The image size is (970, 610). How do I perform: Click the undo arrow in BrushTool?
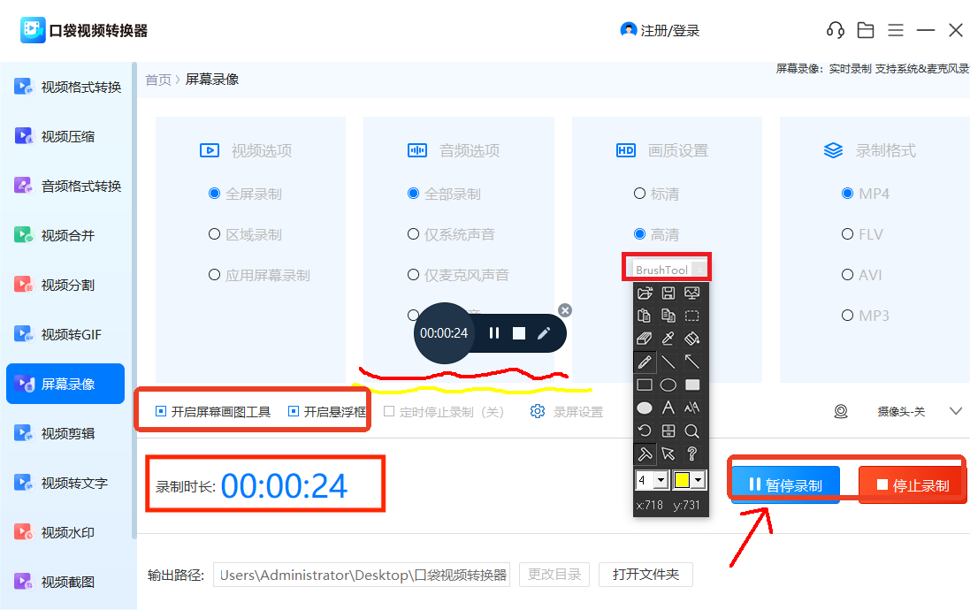(x=645, y=431)
